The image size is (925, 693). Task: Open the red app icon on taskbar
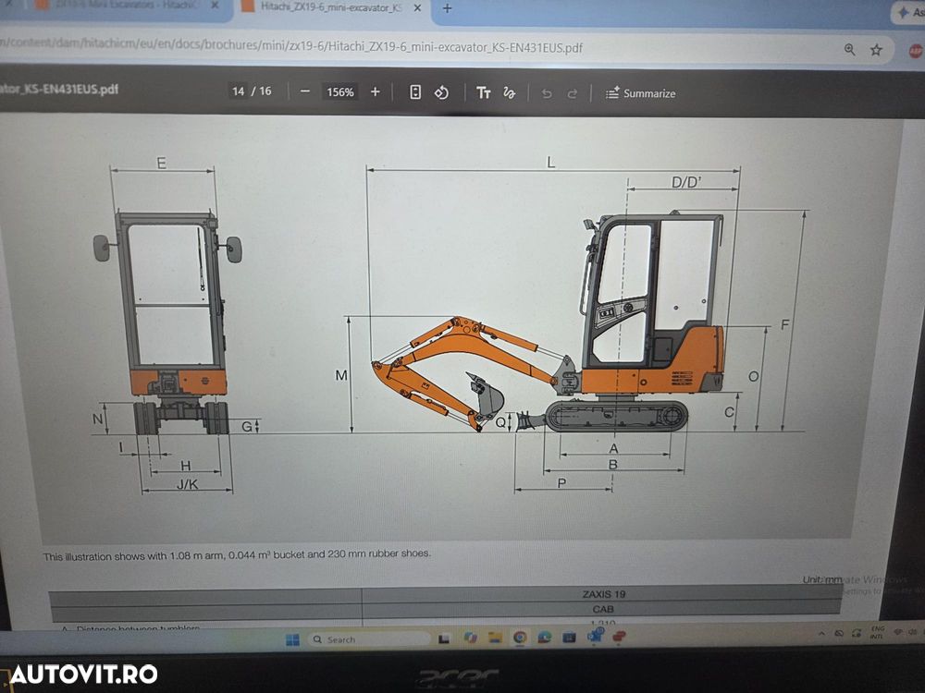coord(619,637)
